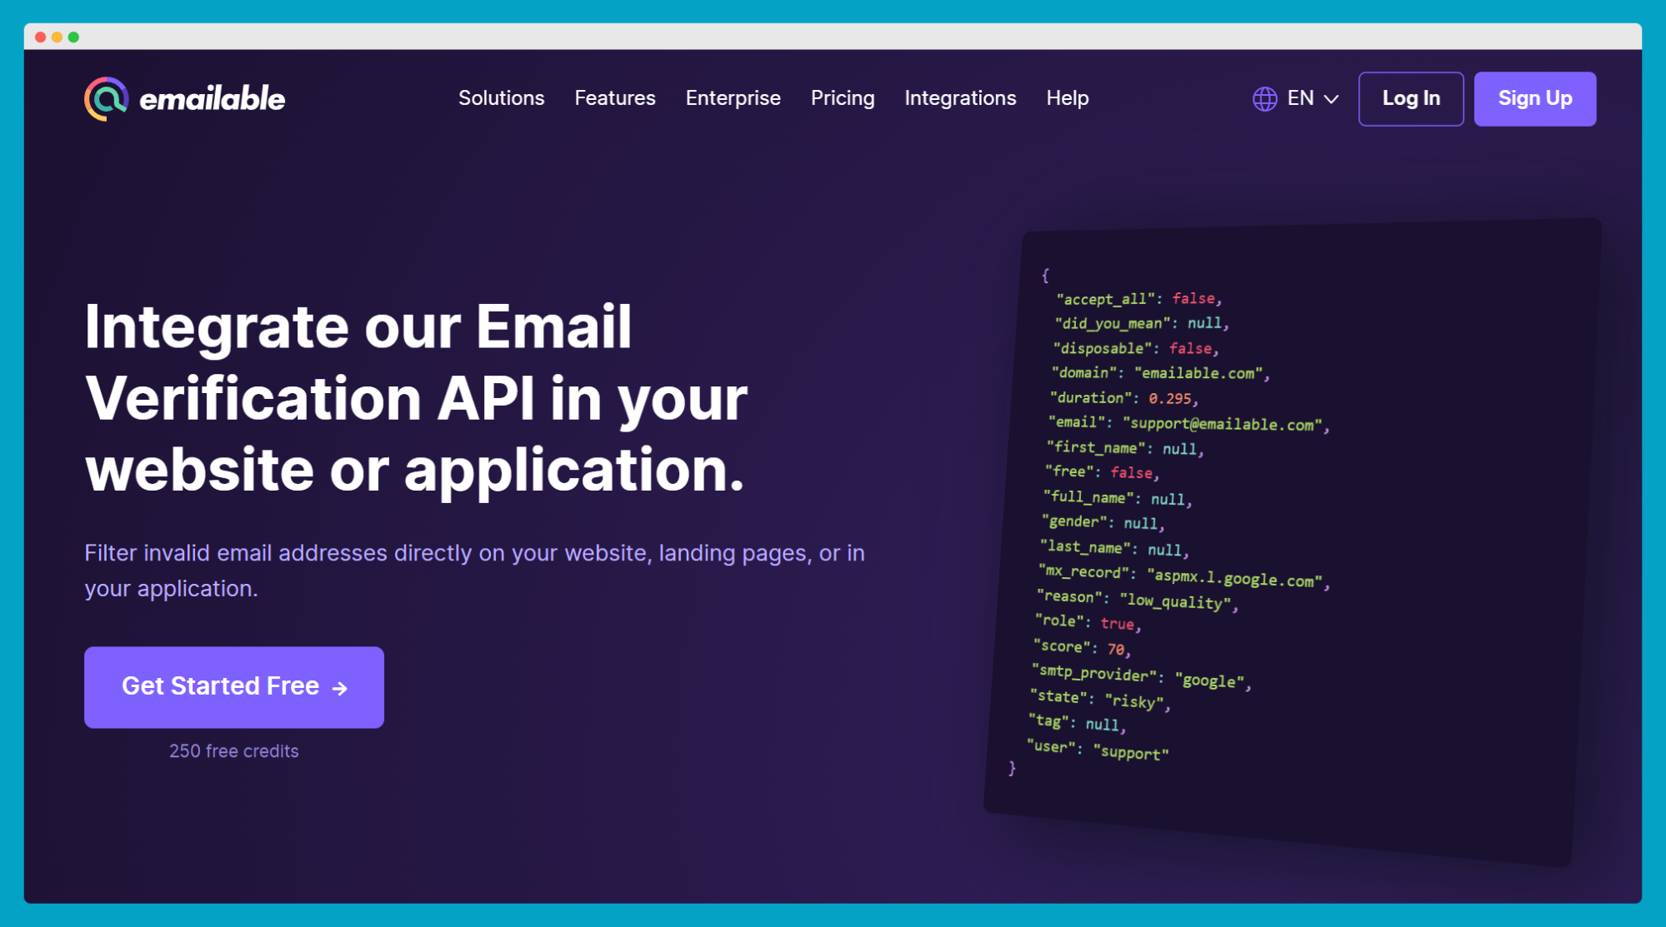Click the Pricing navigation link
The width and height of the screenshot is (1666, 927).
[843, 98]
